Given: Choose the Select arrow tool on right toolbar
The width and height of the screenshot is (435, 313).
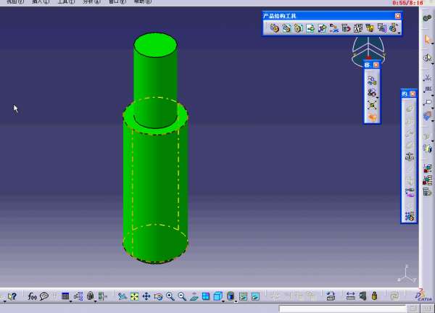Looking at the screenshot, I should point(427,39).
